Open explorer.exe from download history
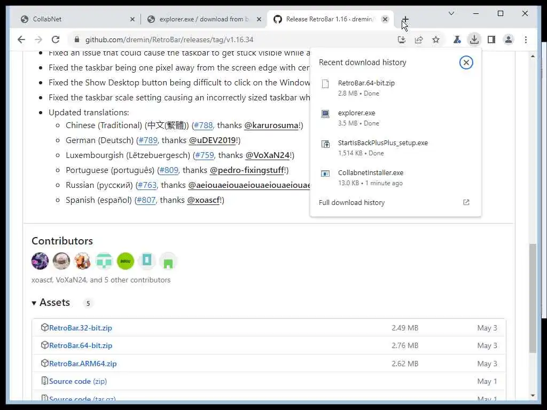 [395, 118]
